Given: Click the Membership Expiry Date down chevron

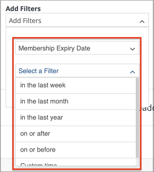Looking at the screenshot, I should 133,49.
